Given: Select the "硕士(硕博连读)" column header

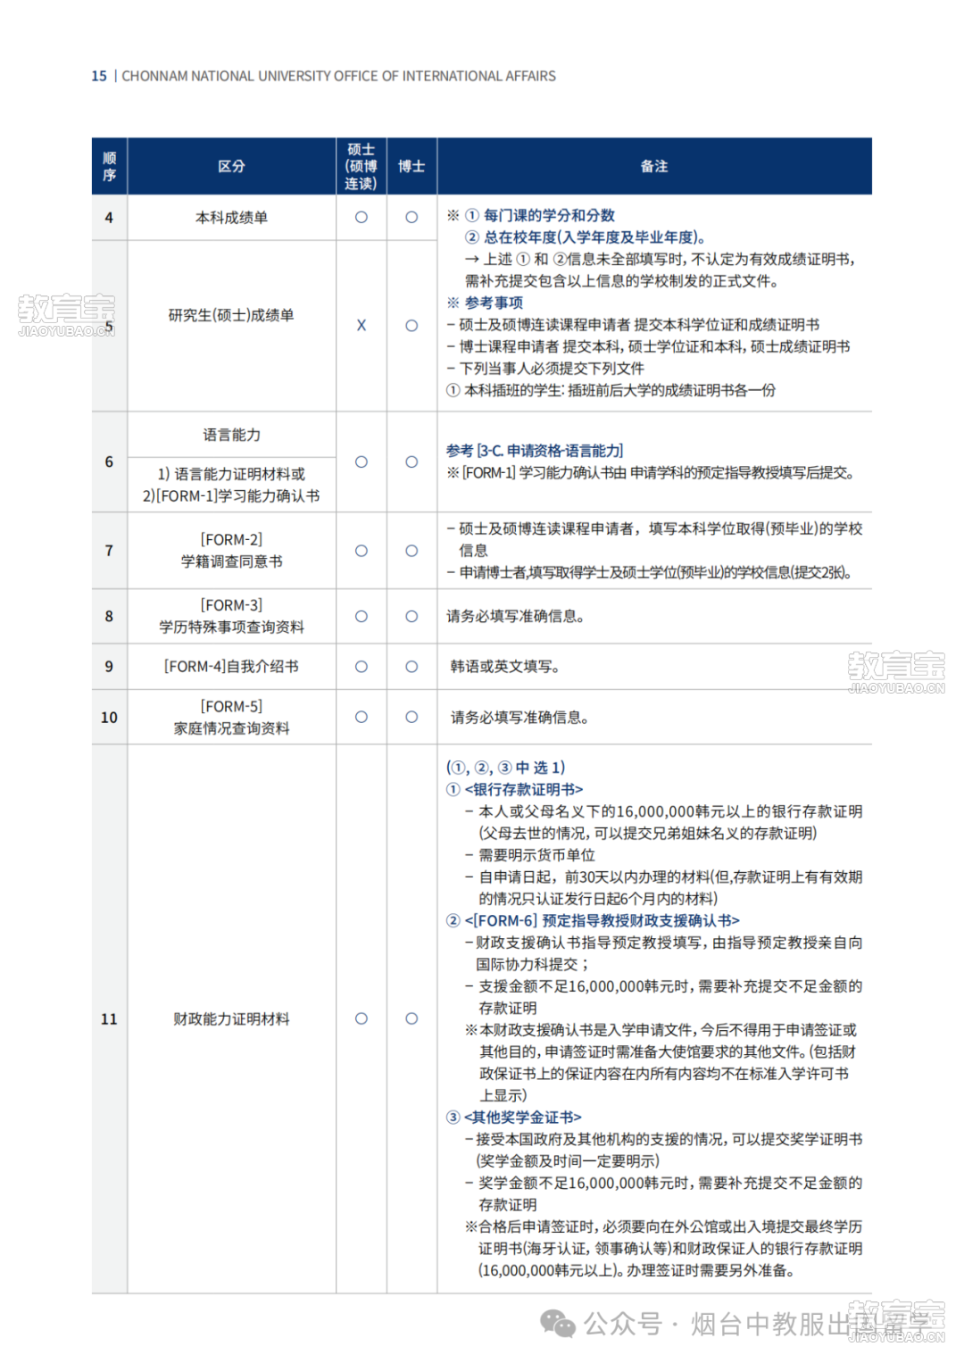Looking at the screenshot, I should [361, 166].
